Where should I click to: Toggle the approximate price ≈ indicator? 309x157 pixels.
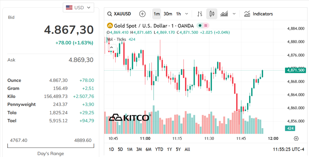coord(206,26)
